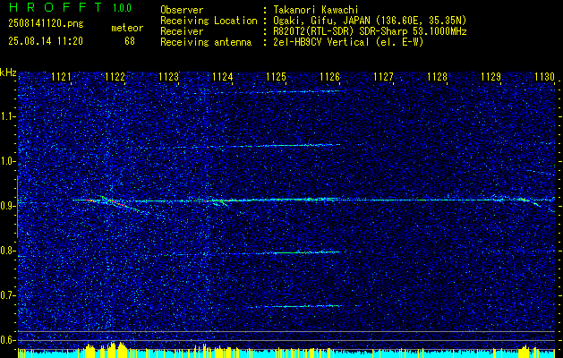This screenshot has height=358, width=563.
Task: Click the 1125 time axis label
Action: (277, 77)
